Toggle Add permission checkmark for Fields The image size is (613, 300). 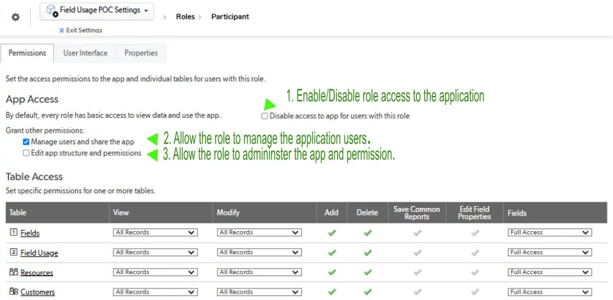coord(332,233)
